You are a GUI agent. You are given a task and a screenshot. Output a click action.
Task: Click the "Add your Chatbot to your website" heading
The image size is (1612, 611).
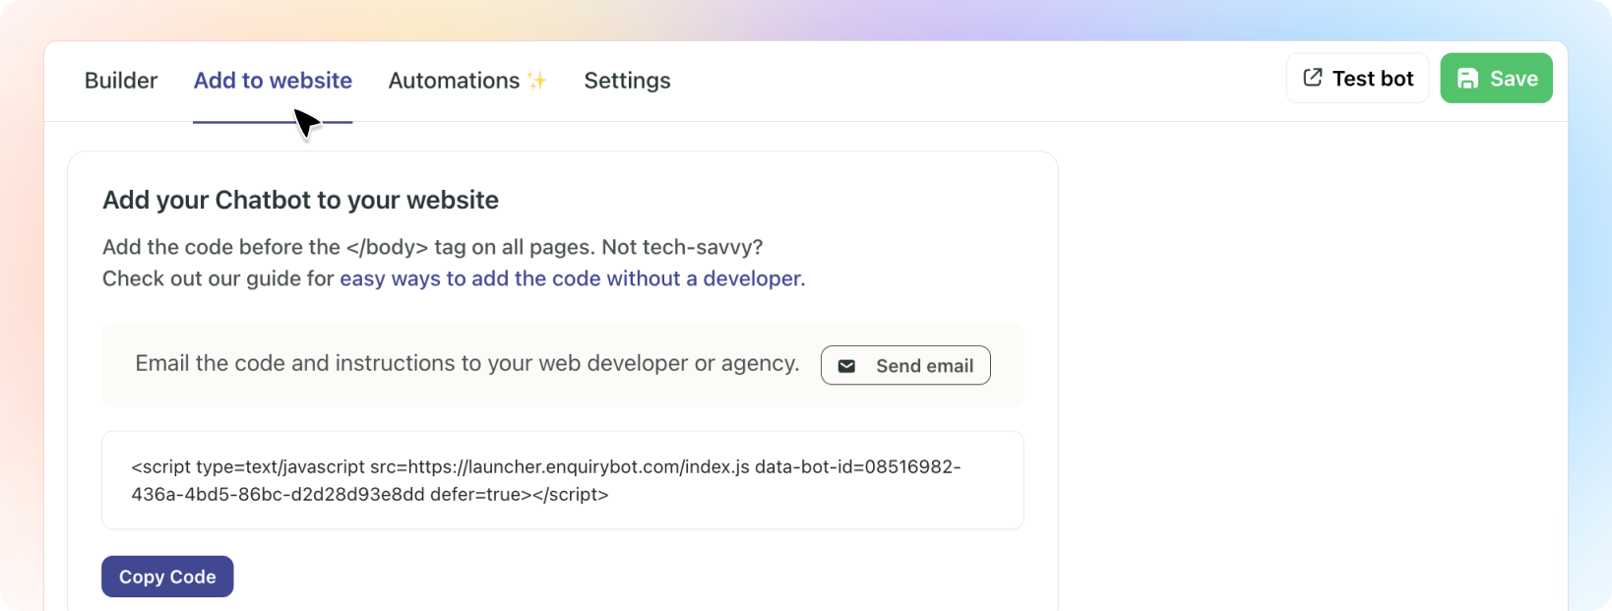tap(300, 200)
